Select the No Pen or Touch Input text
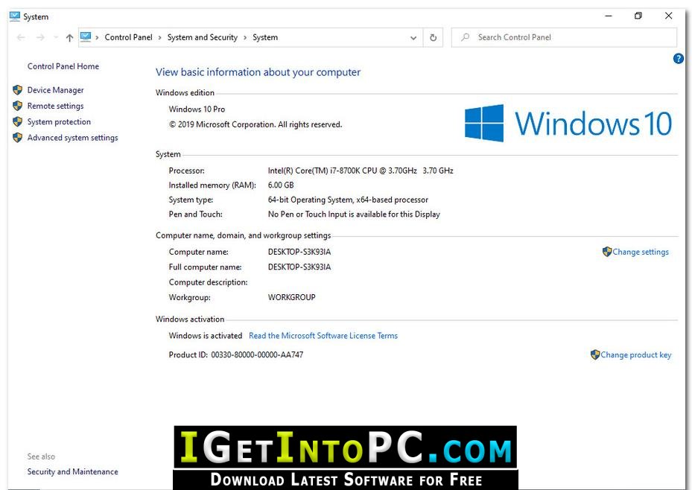 coord(354,214)
